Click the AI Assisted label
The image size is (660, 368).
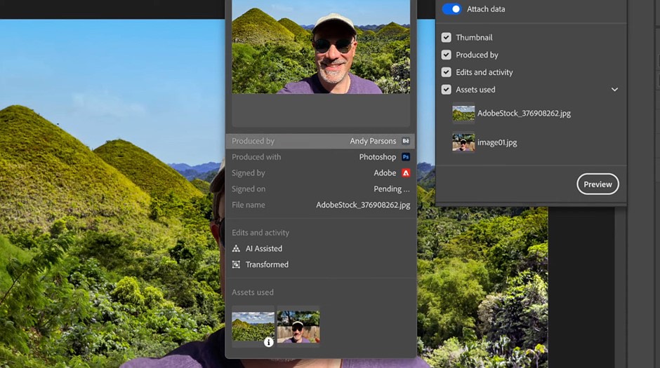point(264,249)
